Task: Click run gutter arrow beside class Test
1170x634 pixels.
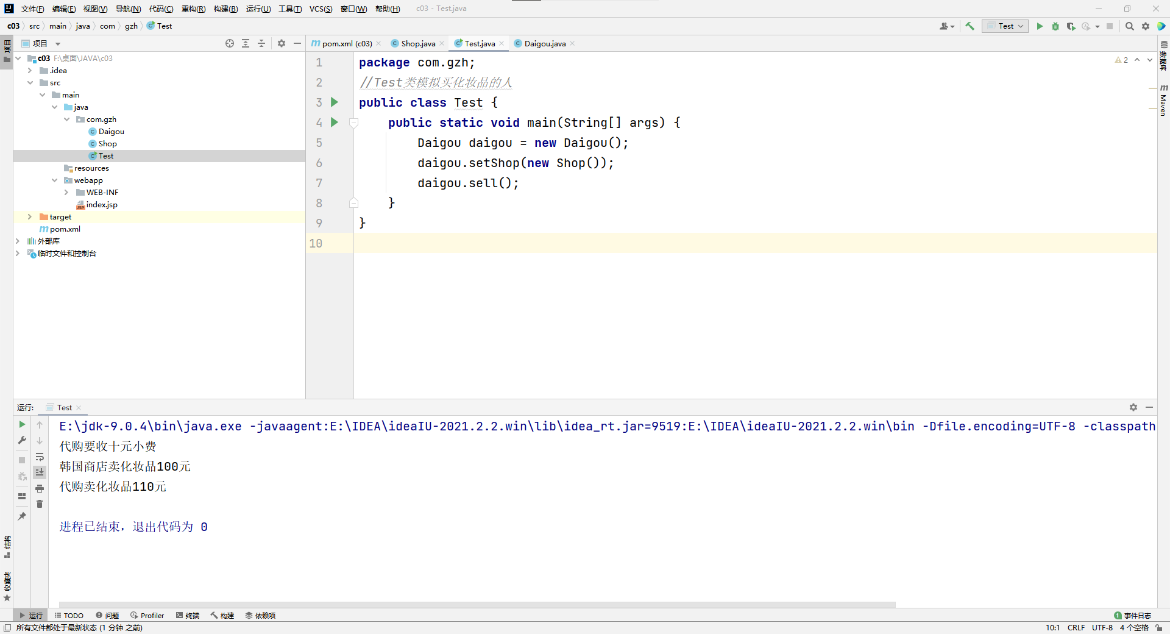Action: 335,102
